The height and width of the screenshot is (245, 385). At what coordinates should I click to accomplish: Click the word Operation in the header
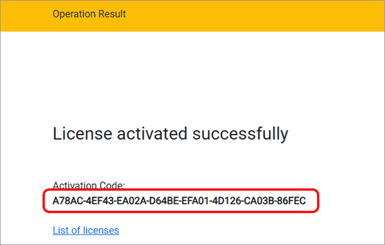coord(74,14)
